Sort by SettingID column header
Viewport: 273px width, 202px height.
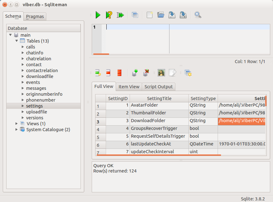click(x=118, y=99)
